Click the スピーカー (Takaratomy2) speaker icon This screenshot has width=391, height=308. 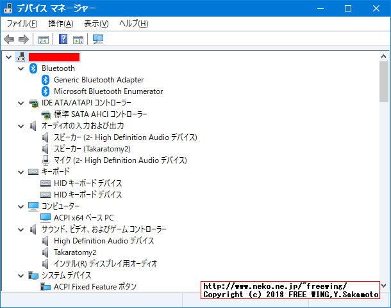(x=45, y=149)
